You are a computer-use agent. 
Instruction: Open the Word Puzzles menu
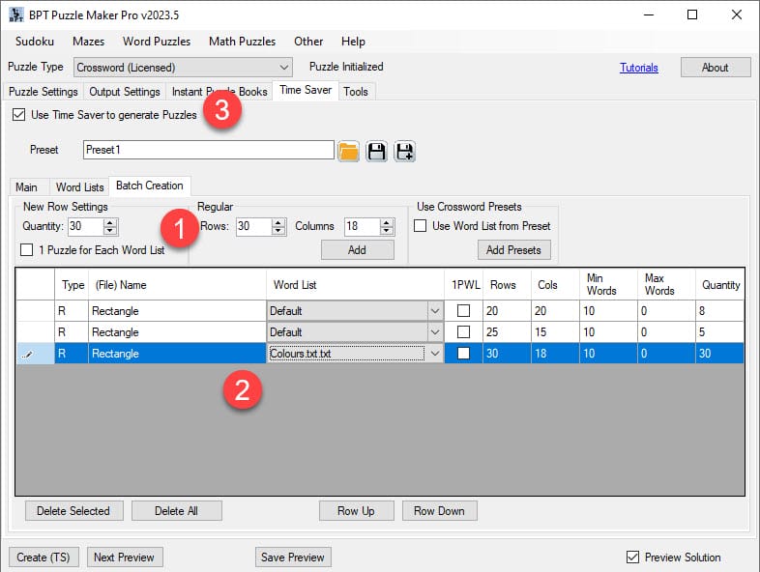click(156, 42)
